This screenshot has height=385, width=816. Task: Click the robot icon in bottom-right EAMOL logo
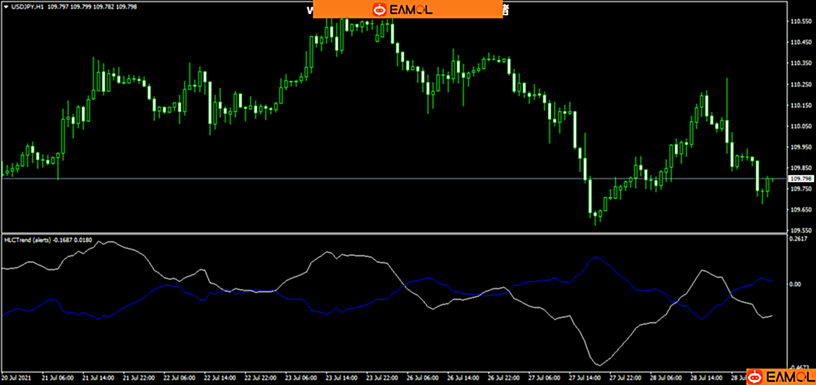pyautogui.click(x=755, y=377)
